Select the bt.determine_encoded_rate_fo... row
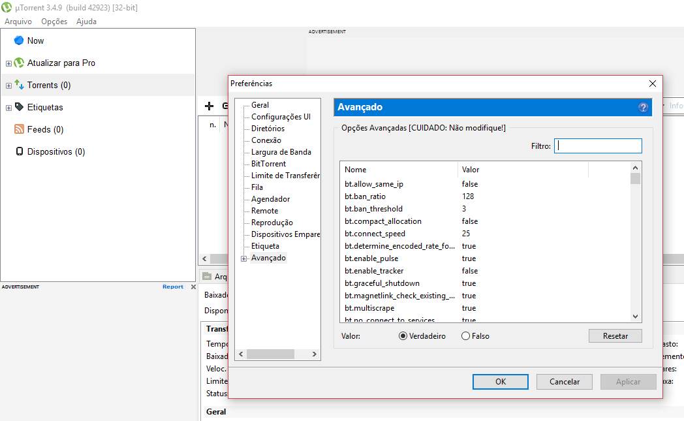This screenshot has height=421, width=684. (485, 246)
